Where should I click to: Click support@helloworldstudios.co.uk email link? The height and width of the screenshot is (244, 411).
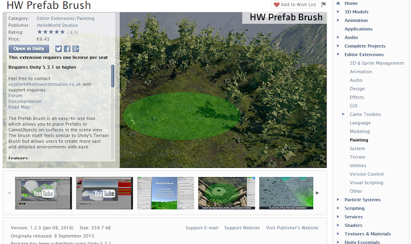(x=45, y=84)
